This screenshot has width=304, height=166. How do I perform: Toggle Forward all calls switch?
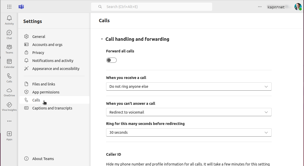[112, 60]
